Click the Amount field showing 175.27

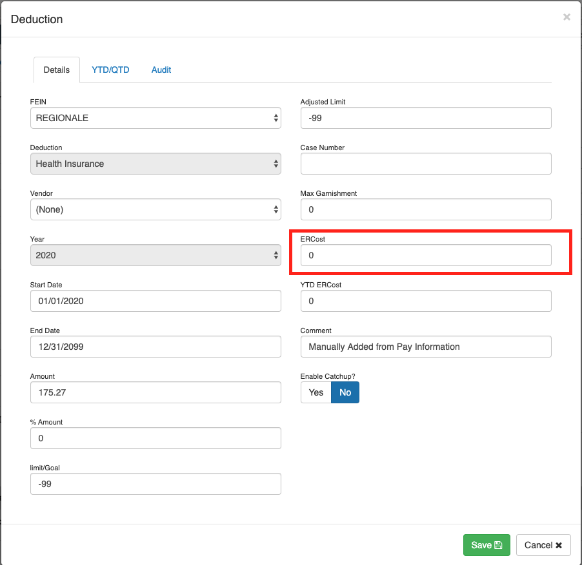pos(156,392)
